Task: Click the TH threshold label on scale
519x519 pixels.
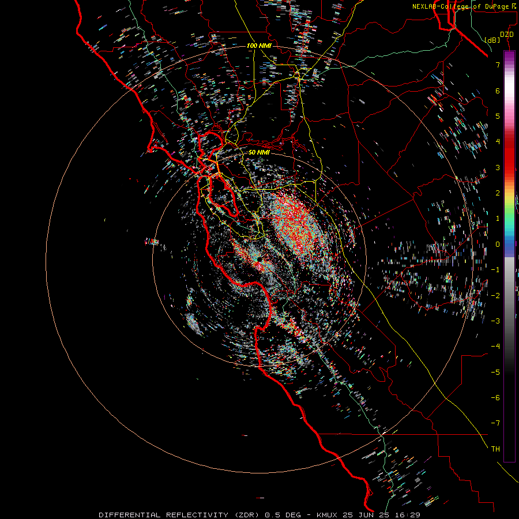Action: point(495,449)
